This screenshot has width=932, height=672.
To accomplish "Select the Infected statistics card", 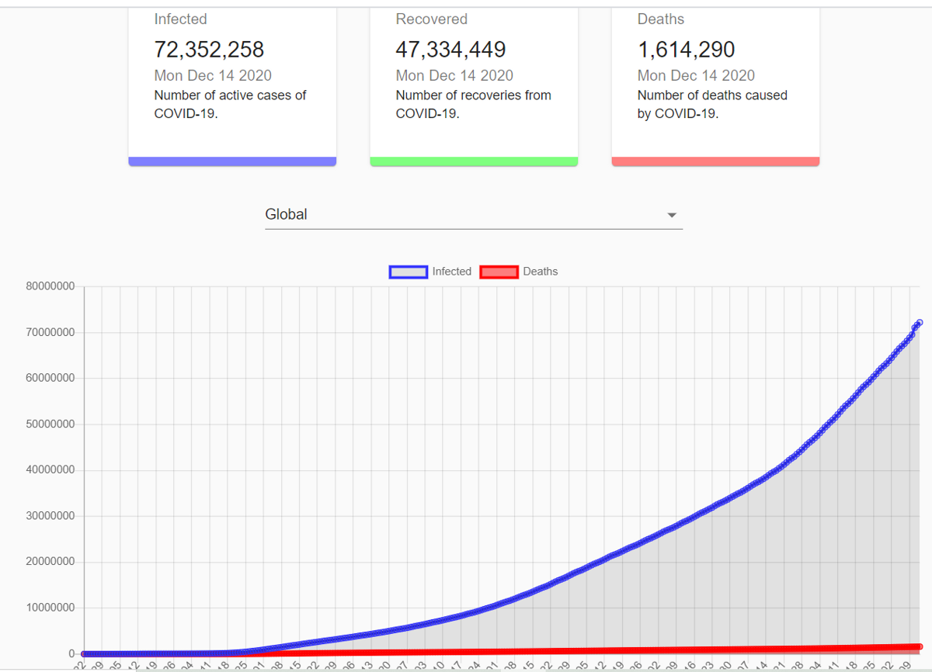I will [x=232, y=84].
